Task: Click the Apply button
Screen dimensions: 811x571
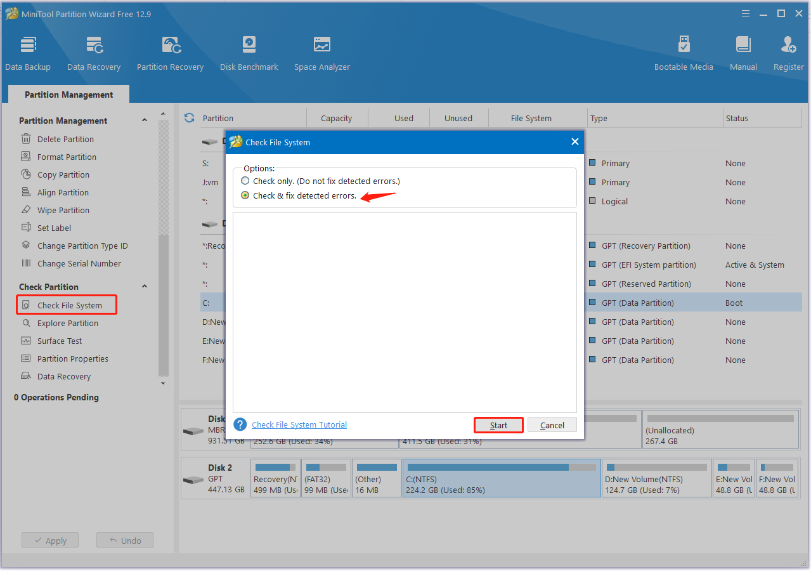Action: pos(49,541)
